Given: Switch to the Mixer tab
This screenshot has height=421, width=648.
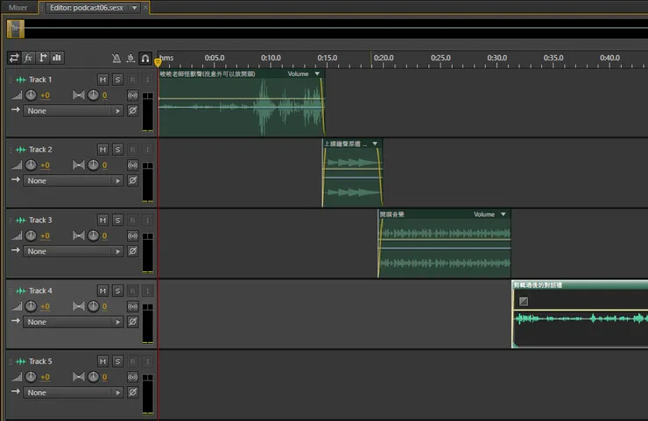Looking at the screenshot, I should (x=18, y=7).
